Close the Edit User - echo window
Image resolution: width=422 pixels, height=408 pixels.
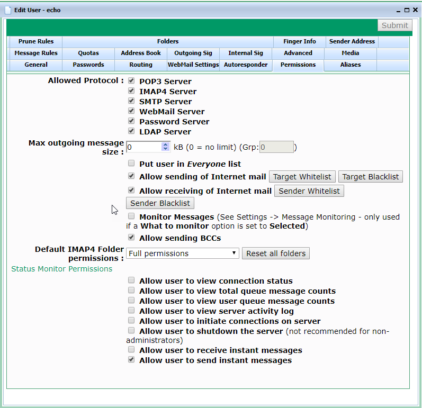click(x=415, y=10)
